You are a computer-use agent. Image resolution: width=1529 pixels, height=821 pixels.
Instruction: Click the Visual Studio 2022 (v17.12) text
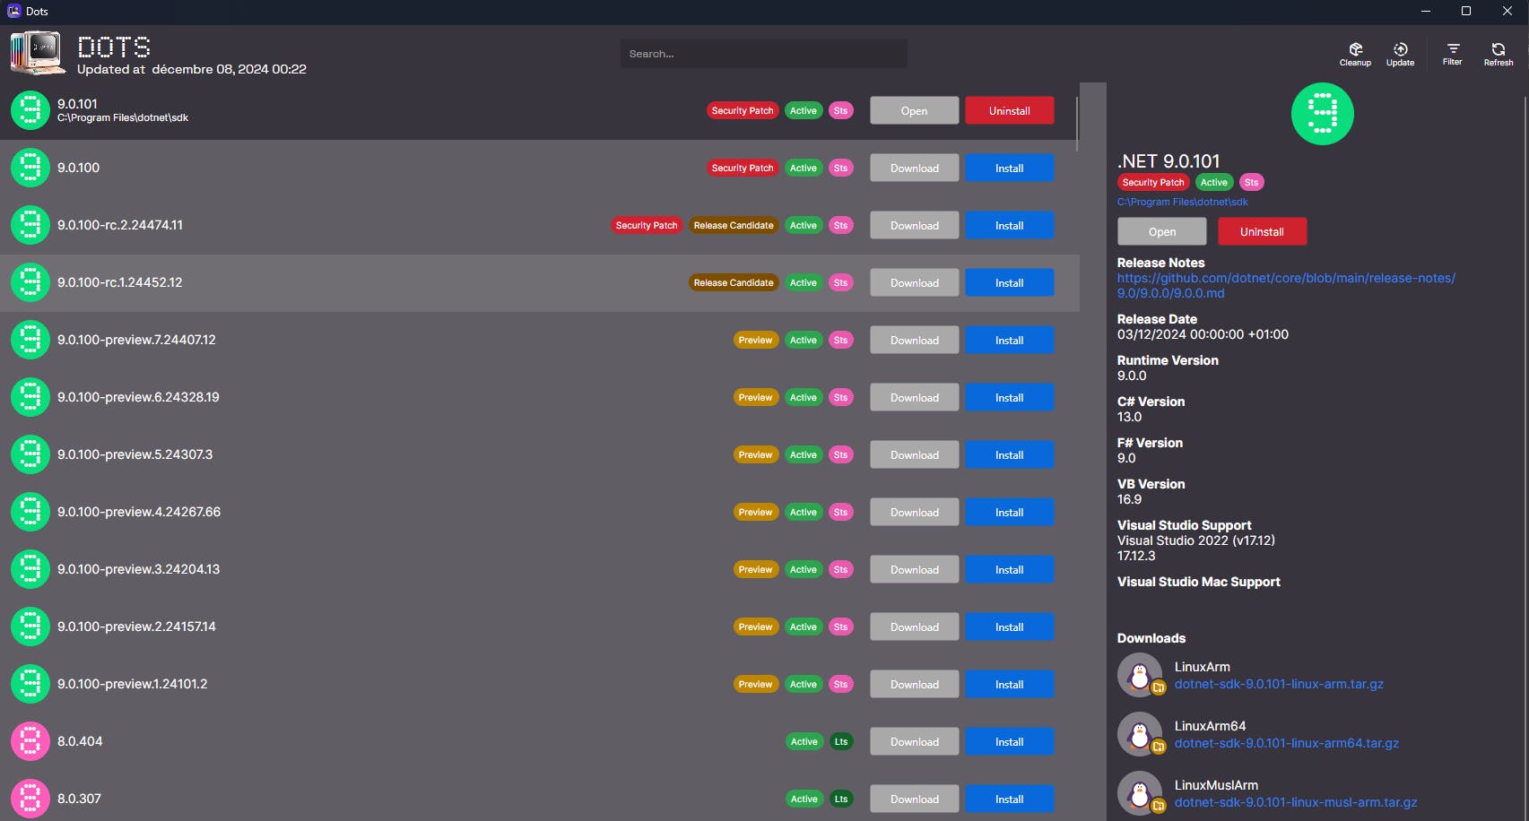(x=1196, y=540)
